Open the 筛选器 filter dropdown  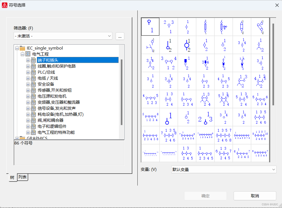click(63, 36)
